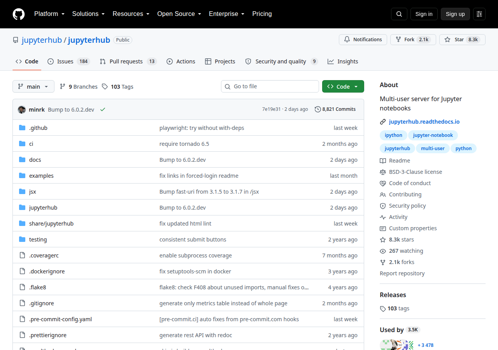Expand the Solutions menu
Screen dimensions: 498x350
[88, 14]
